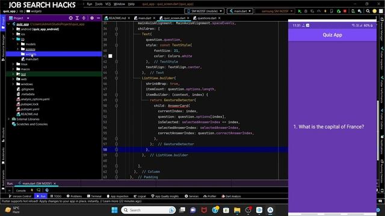This screenshot has width=385, height=216.
Task: Toggle Project tool window side tab
Action: tap(3, 23)
